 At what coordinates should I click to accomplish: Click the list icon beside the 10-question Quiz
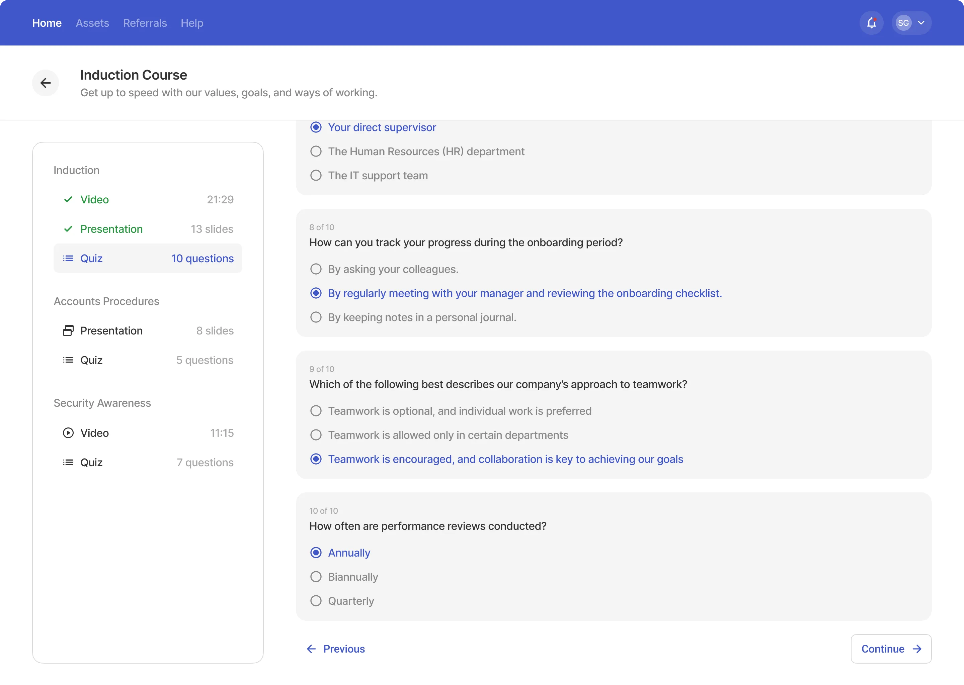[68, 258]
